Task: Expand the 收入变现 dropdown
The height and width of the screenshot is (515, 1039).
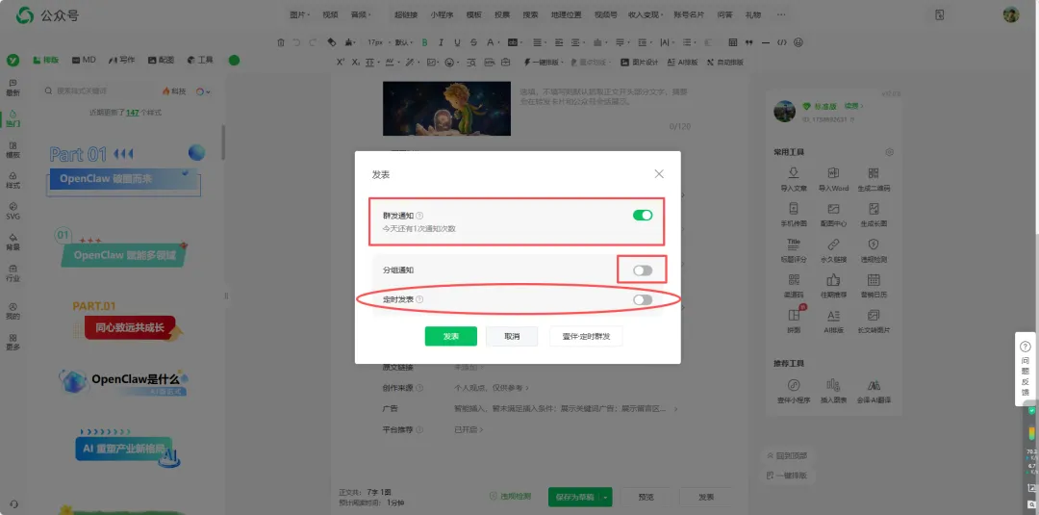Action: tap(645, 14)
